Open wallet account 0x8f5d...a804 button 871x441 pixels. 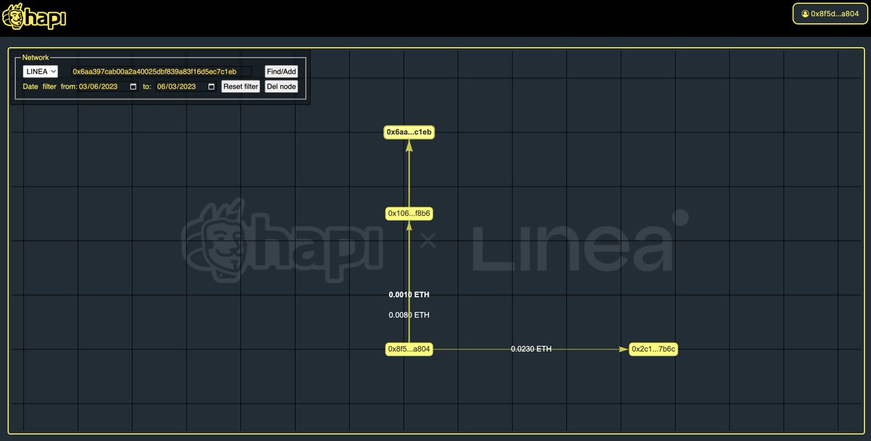pyautogui.click(x=830, y=13)
